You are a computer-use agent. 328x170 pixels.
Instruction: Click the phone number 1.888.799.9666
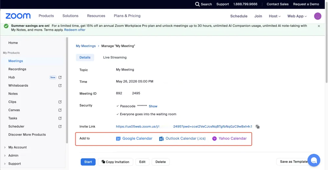(x=245, y=4)
